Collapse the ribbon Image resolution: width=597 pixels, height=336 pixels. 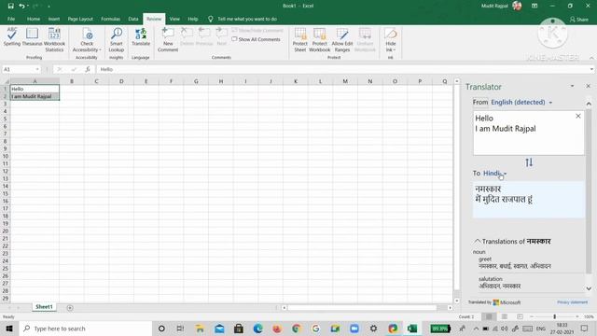(591, 58)
